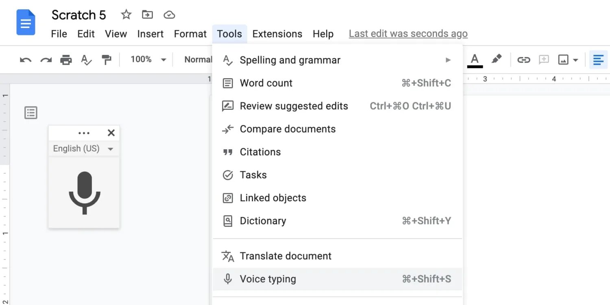Click the highlight color pen icon

point(497,59)
